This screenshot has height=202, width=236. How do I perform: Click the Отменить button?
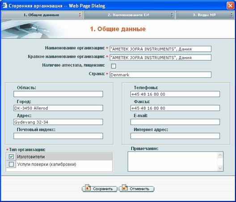tap(136, 189)
